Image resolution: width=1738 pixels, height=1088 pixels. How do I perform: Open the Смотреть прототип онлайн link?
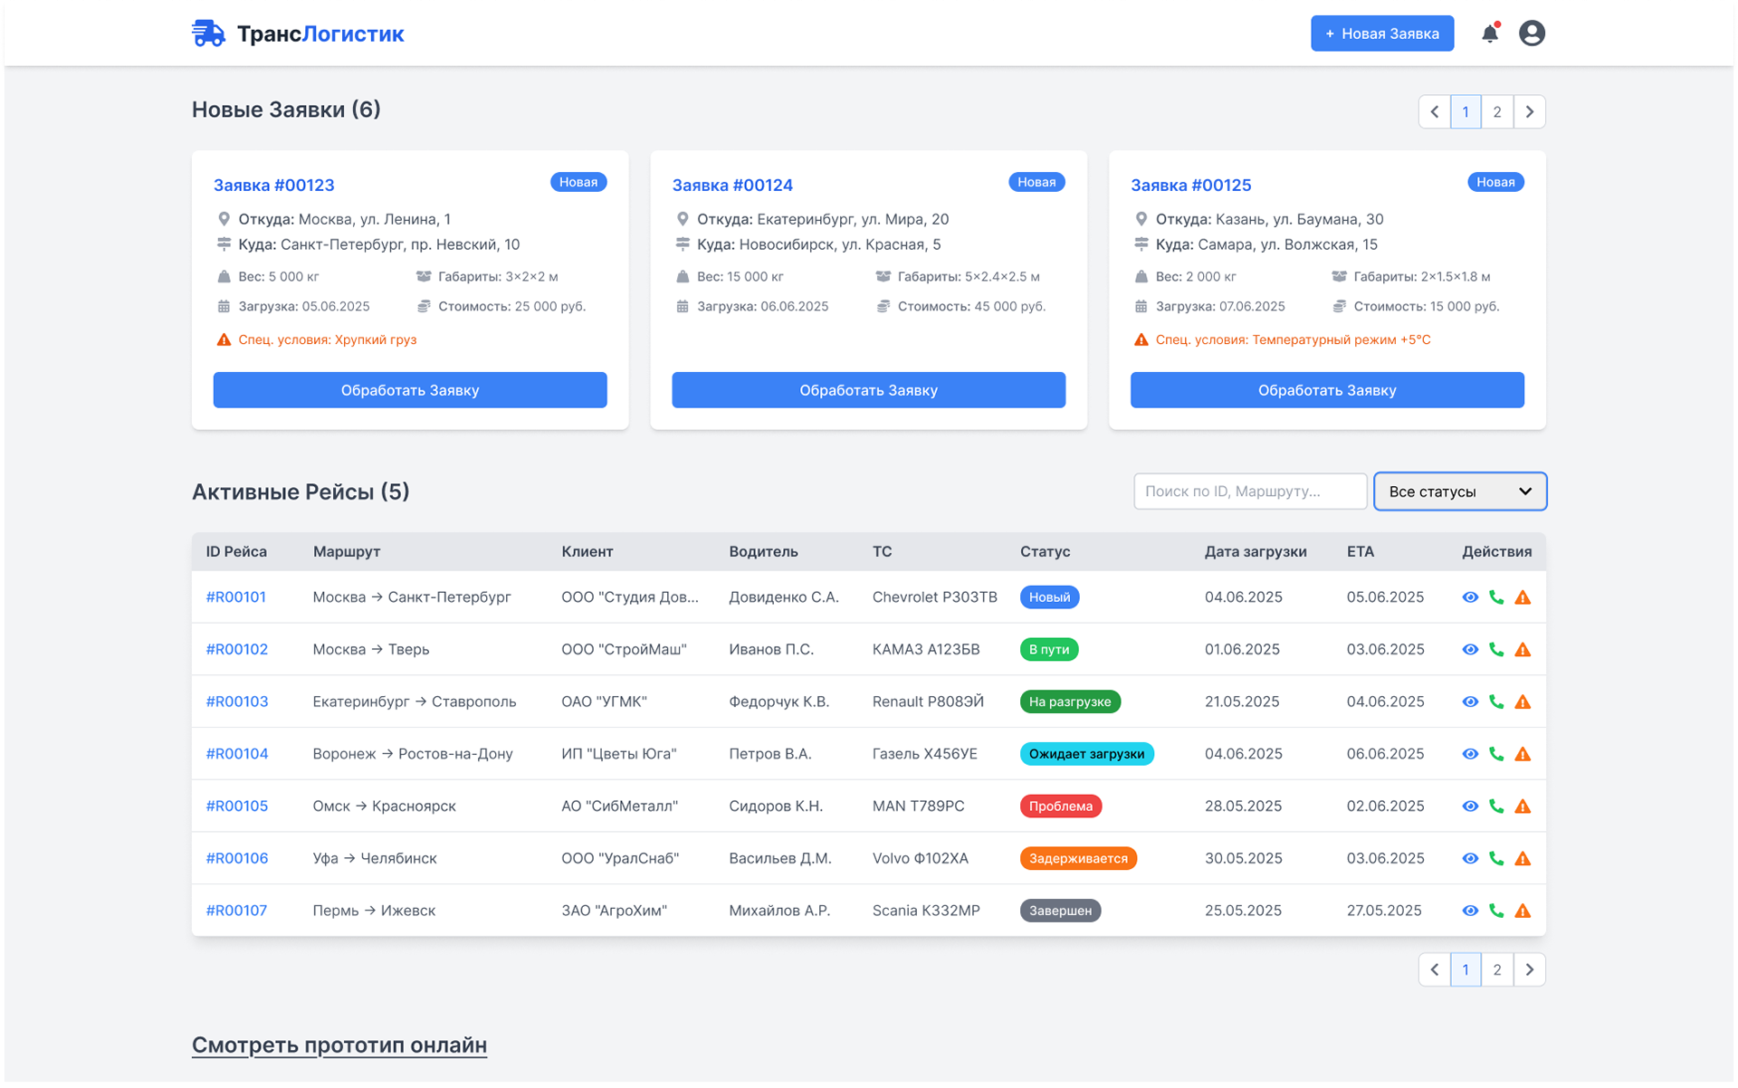pyautogui.click(x=339, y=1045)
